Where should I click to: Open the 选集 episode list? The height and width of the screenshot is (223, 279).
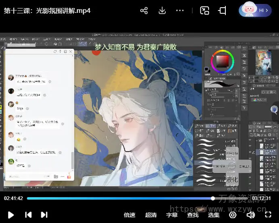214,215
